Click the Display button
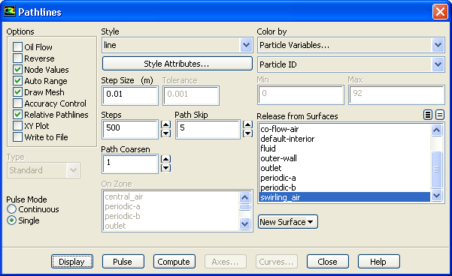Viewport: 452px width, 276px height. coord(72,262)
